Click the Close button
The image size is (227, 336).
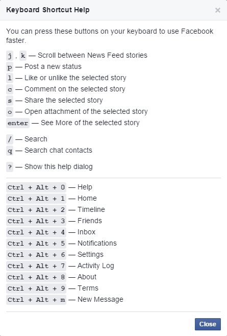click(x=208, y=324)
